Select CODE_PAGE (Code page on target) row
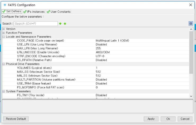This screenshot has width=196, height=125. (x=96, y=41)
